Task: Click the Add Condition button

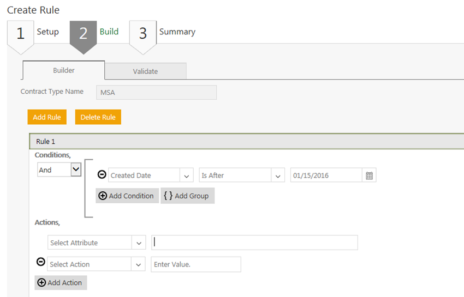Action: coord(127,196)
